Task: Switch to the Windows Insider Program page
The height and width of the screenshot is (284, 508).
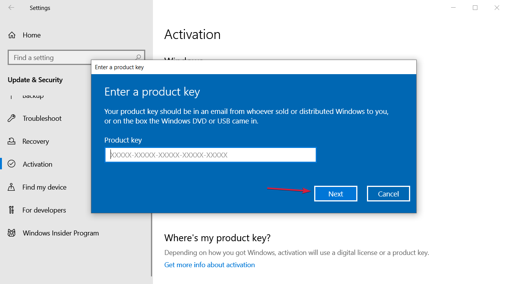Action: (61, 233)
